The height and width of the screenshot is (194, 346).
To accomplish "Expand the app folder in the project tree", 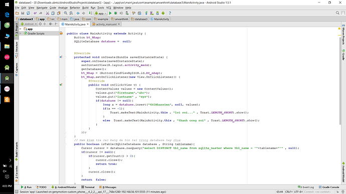I will click(21, 29).
